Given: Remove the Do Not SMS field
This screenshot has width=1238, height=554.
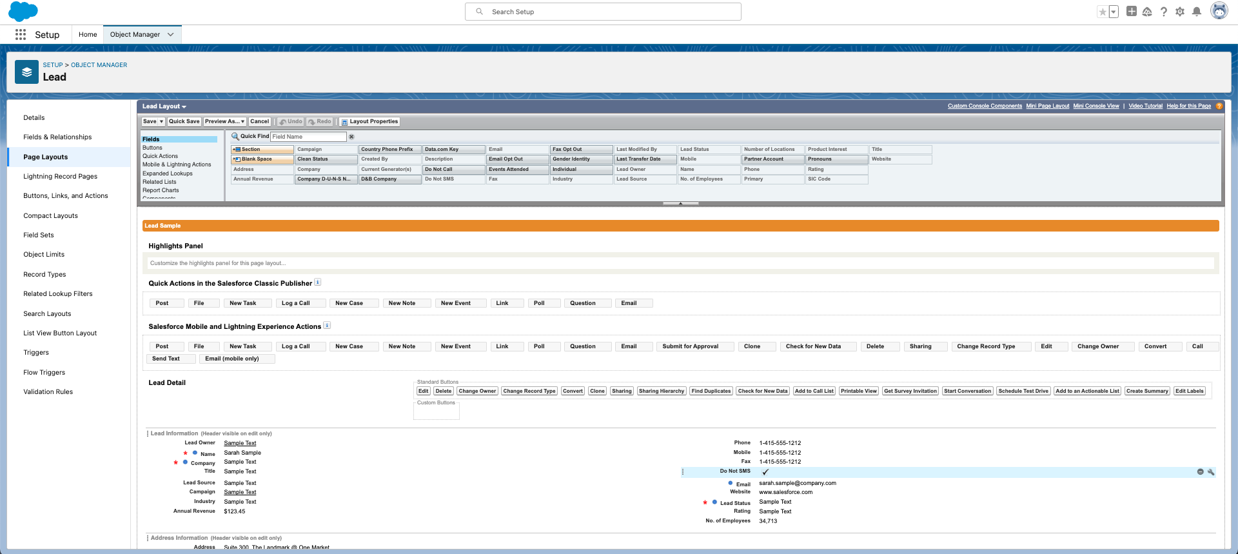Looking at the screenshot, I should point(1201,472).
